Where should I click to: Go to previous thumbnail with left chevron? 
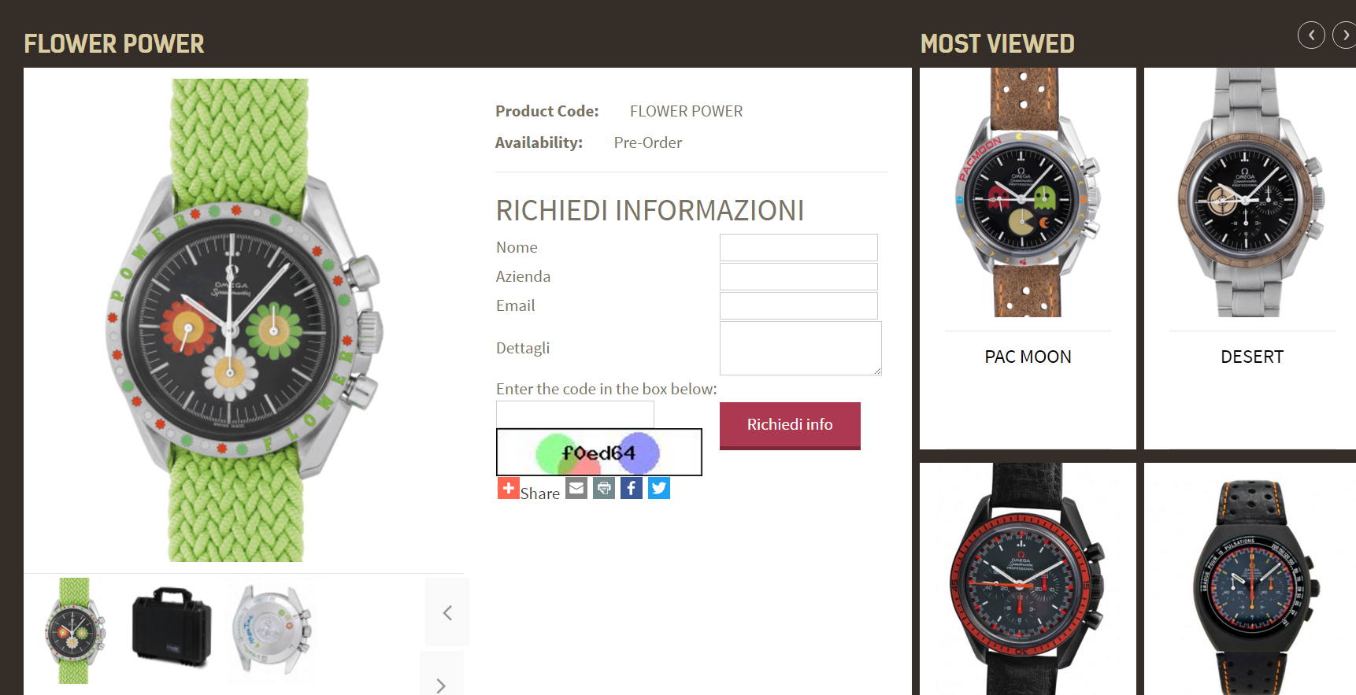pyautogui.click(x=447, y=612)
